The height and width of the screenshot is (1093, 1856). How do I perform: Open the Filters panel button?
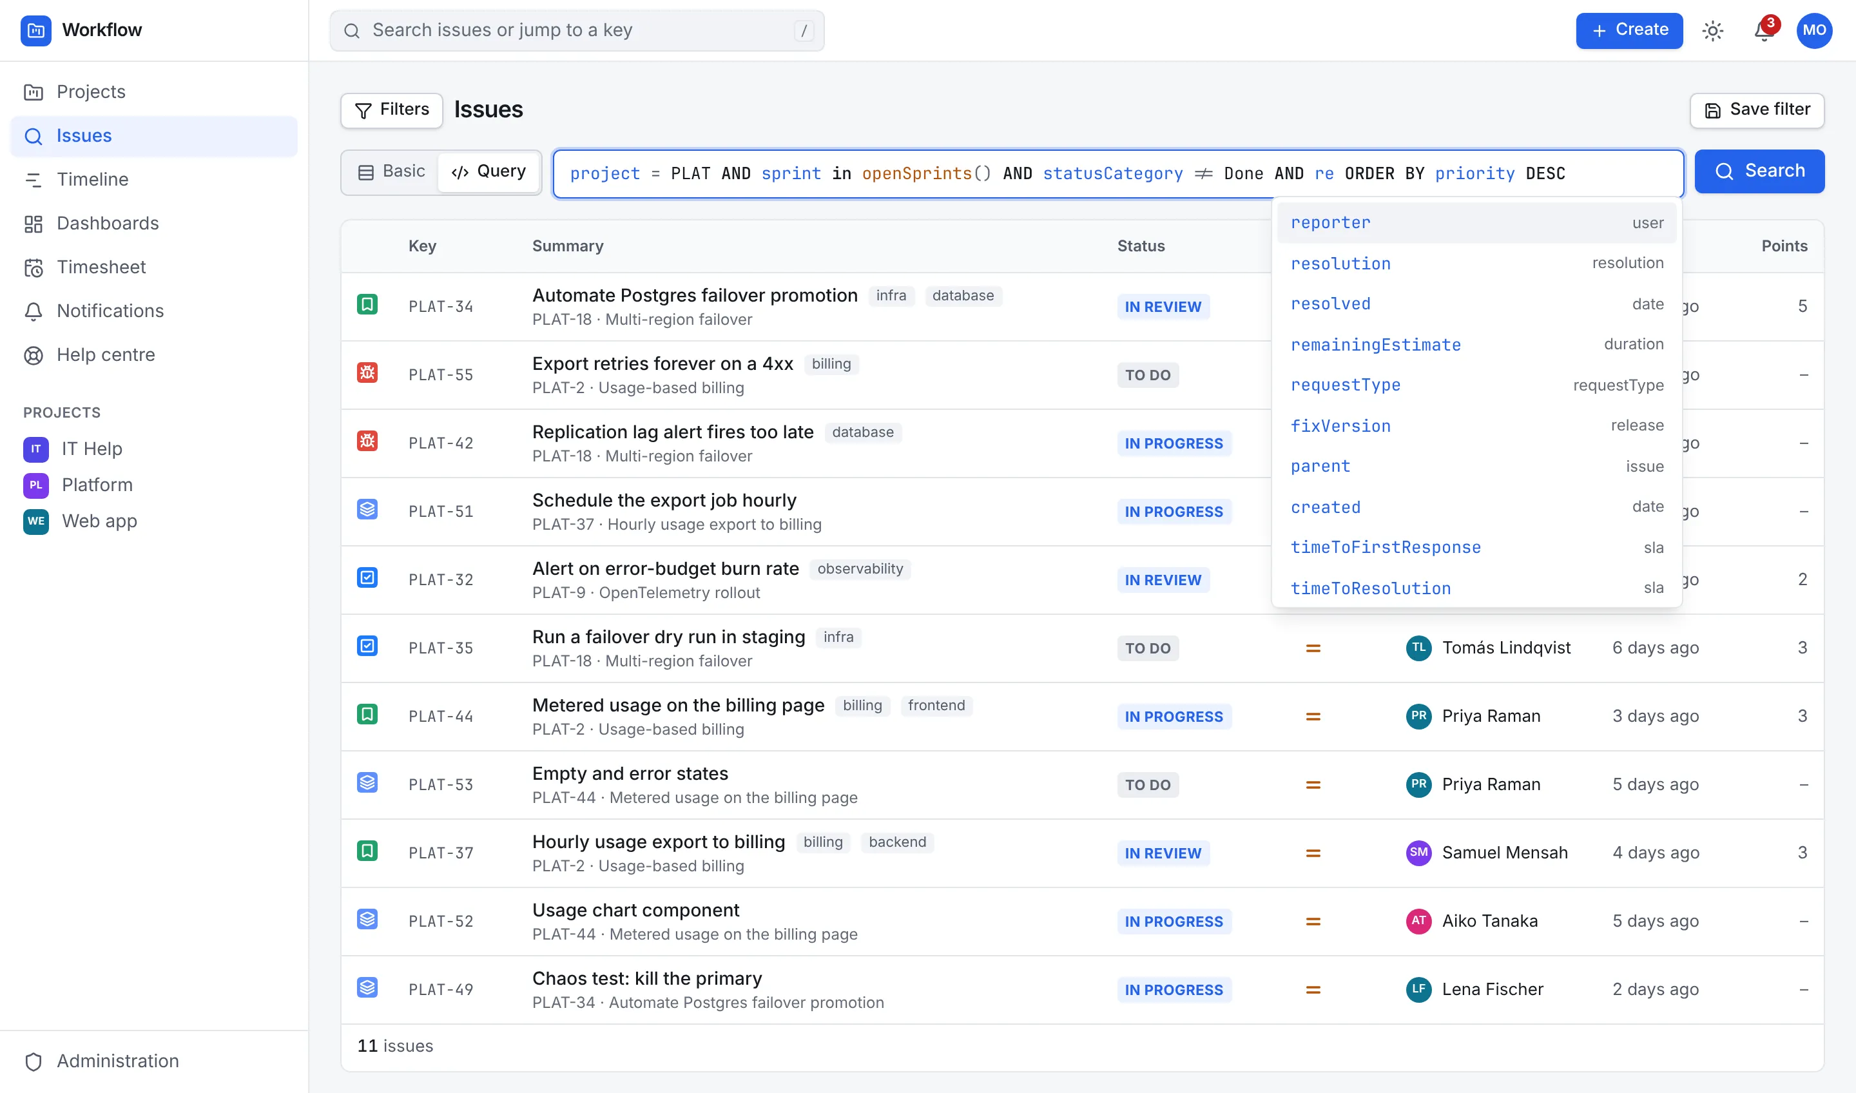click(392, 110)
